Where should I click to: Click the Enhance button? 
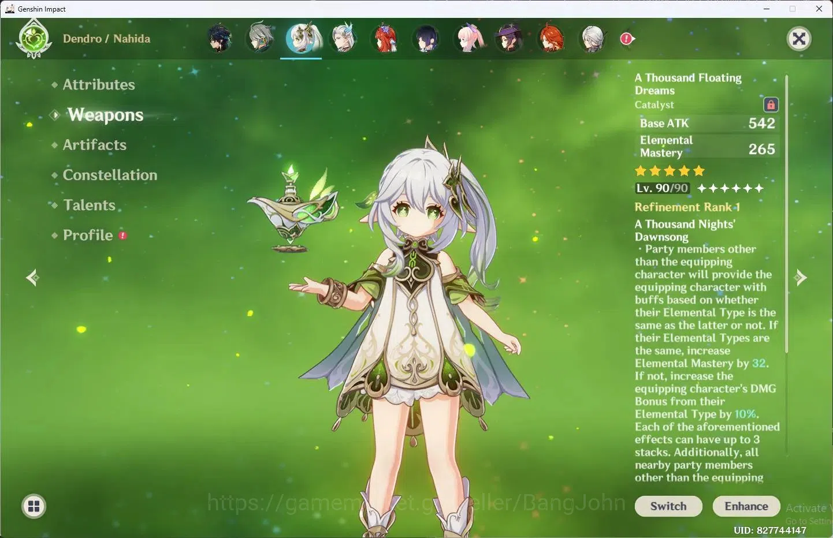coord(746,506)
